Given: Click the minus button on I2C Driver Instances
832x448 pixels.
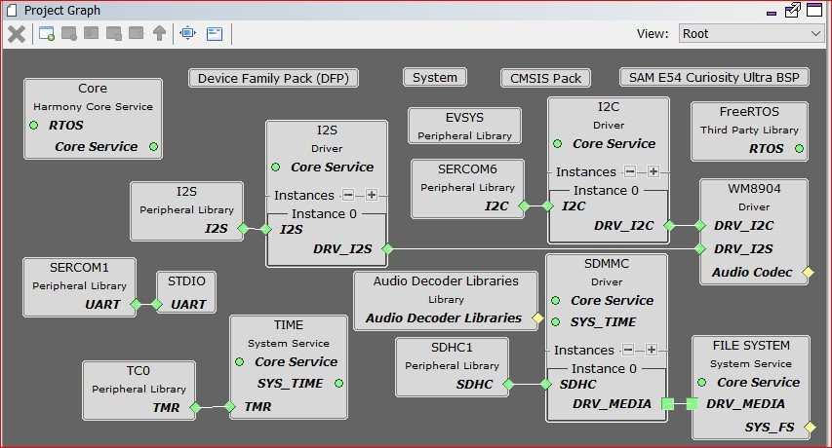Looking at the screenshot, I should pyautogui.click(x=630, y=171).
